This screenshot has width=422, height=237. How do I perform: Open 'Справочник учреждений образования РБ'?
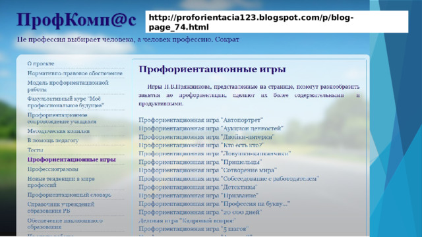click(x=61, y=207)
